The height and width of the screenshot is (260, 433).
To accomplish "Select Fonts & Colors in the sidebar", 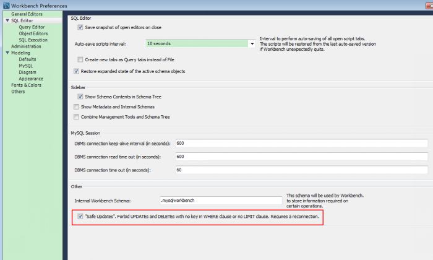I will [x=26, y=85].
